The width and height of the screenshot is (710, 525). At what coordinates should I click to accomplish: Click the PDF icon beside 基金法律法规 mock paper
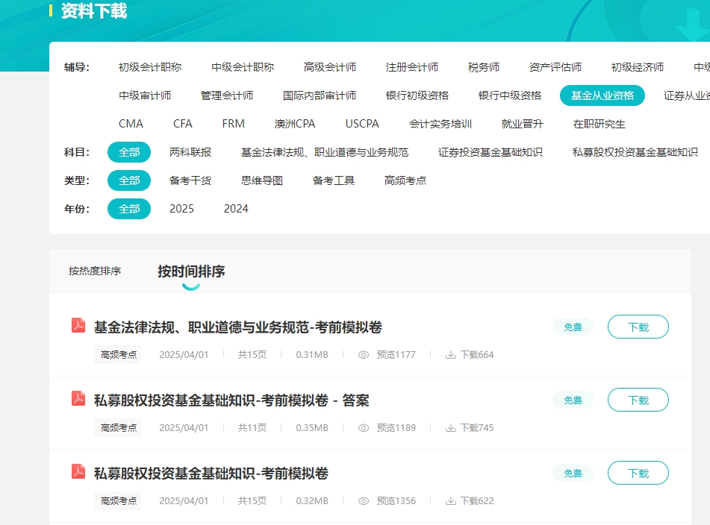tap(78, 326)
